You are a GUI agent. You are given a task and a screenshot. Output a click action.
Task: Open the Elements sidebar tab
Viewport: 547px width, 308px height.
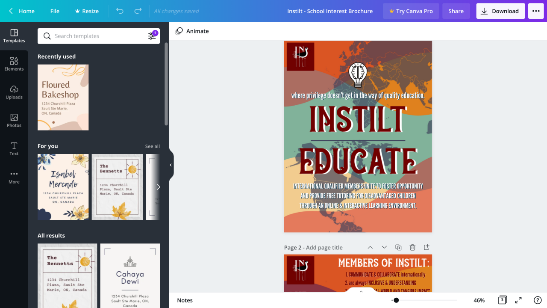click(x=14, y=64)
